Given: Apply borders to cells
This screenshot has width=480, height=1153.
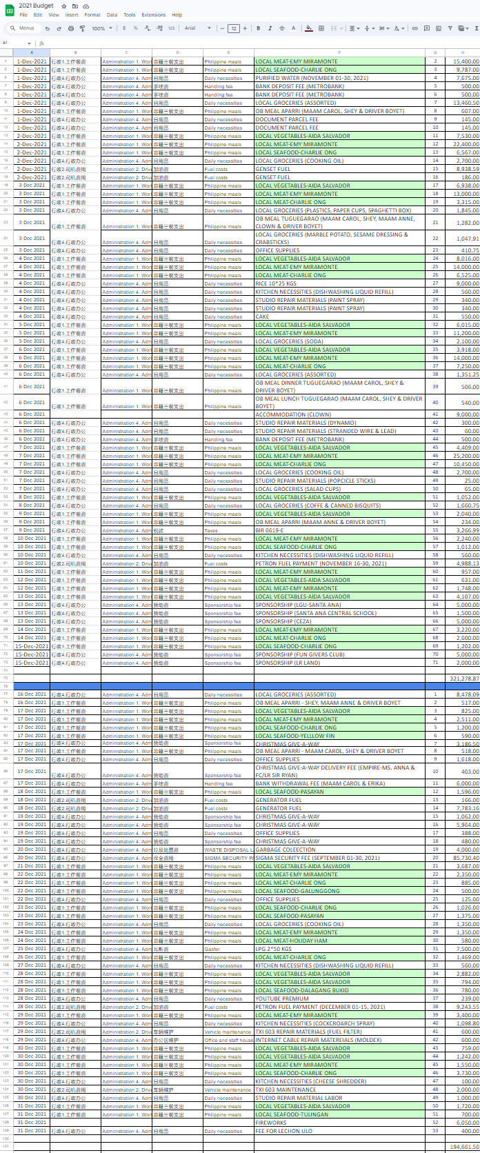Looking at the screenshot, I should tap(321, 28).
